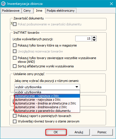Click the displayed positions number field

click(x=84, y=39)
